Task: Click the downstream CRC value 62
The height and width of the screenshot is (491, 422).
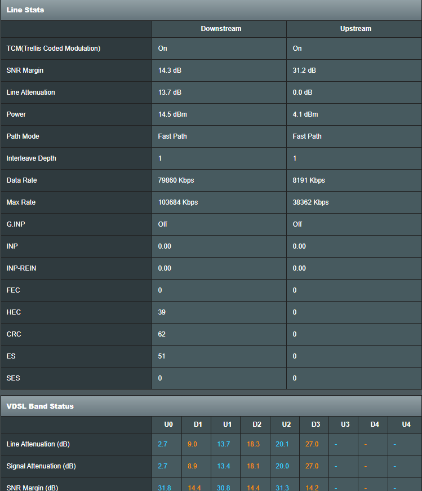Action: [162, 334]
